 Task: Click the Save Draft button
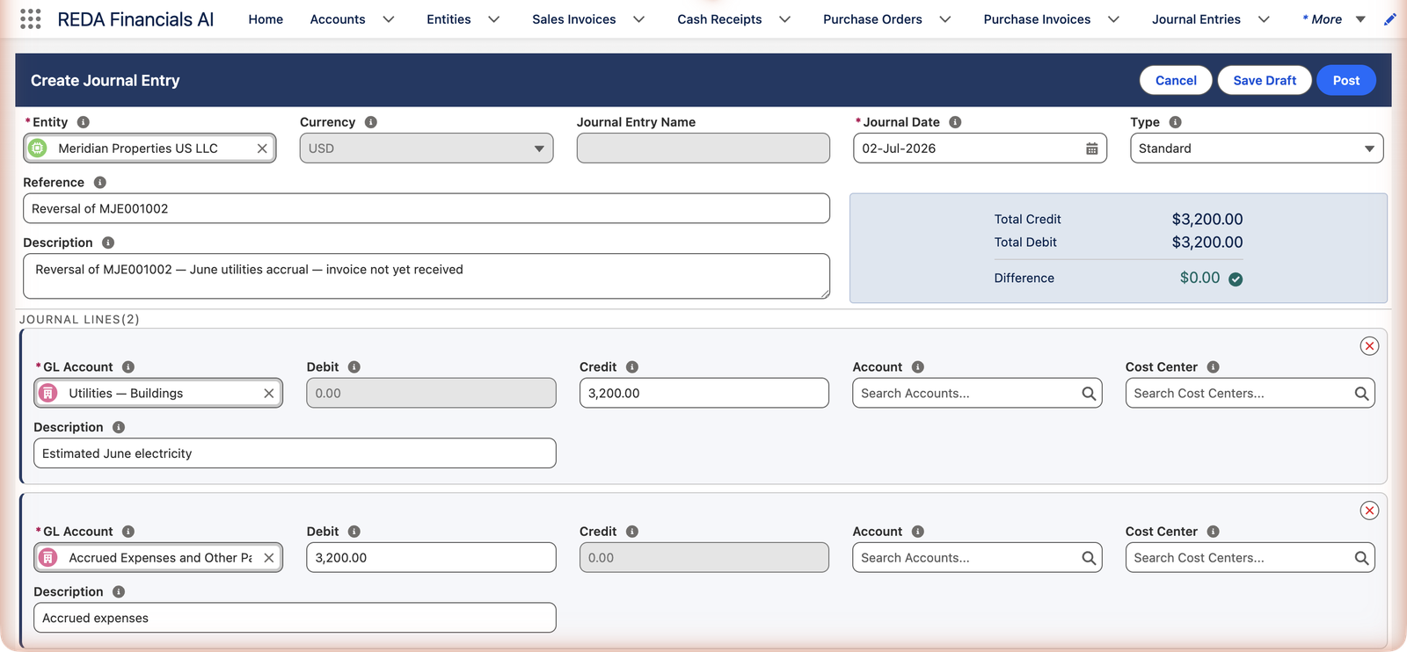tap(1265, 80)
